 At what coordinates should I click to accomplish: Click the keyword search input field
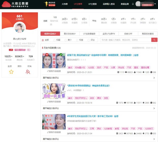pos(125,40)
